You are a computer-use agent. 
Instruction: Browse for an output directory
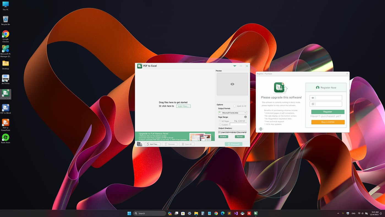[x=223, y=137]
